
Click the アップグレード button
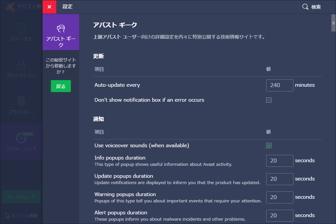[21, 197]
